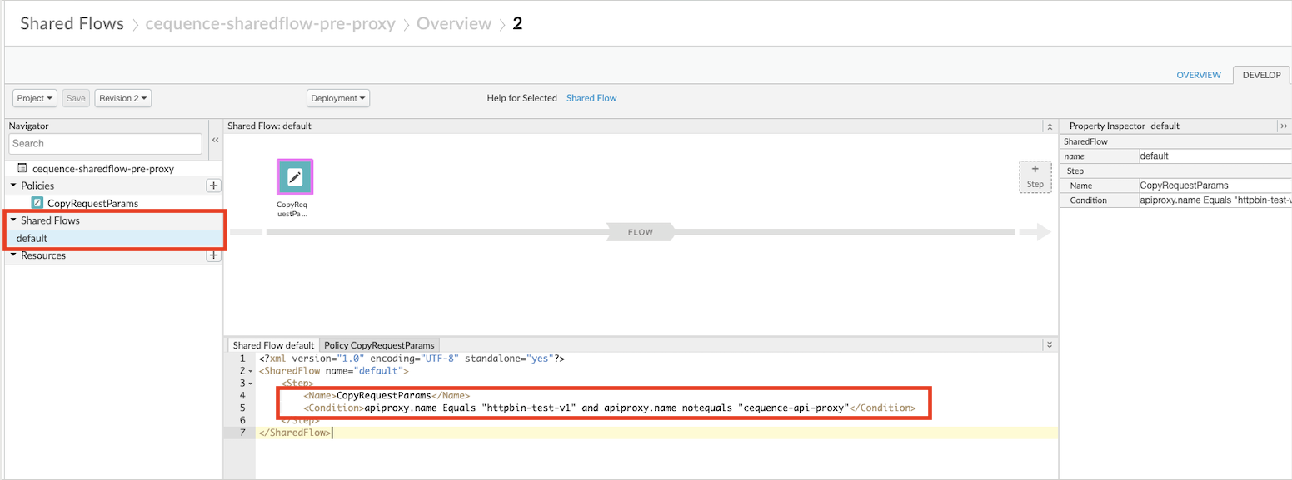This screenshot has height=480, width=1292.
Task: Click plus icon next to Policies
Action: point(213,186)
